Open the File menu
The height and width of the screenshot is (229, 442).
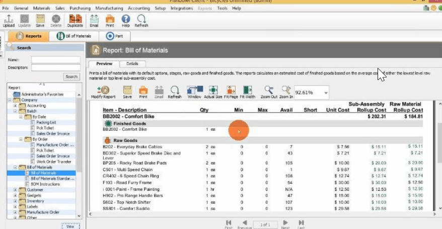coord(6,8)
